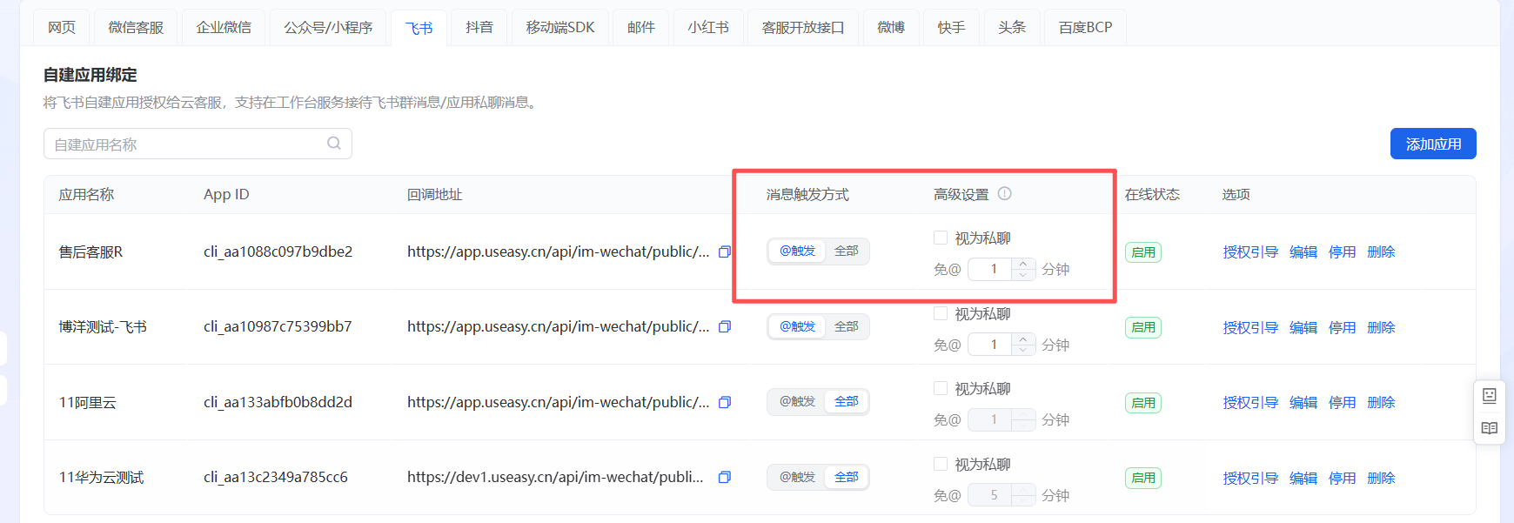This screenshot has height=523, width=1514.
Task: Copy callback URL for 11华为云测试
Action: pyautogui.click(x=724, y=477)
